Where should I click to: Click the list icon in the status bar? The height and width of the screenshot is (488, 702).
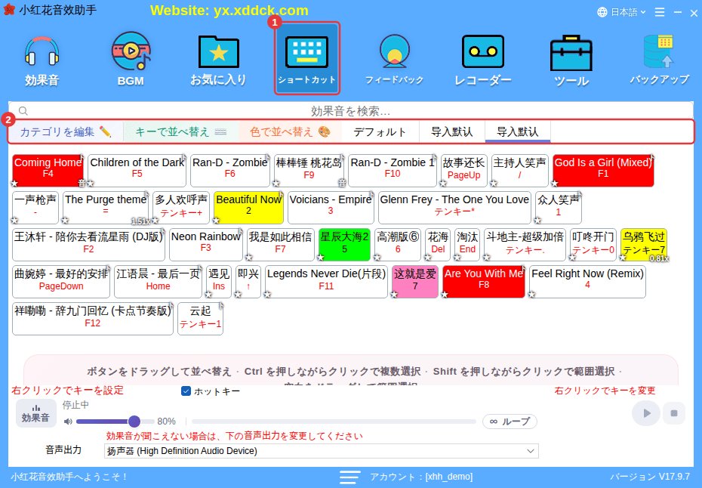point(349,477)
